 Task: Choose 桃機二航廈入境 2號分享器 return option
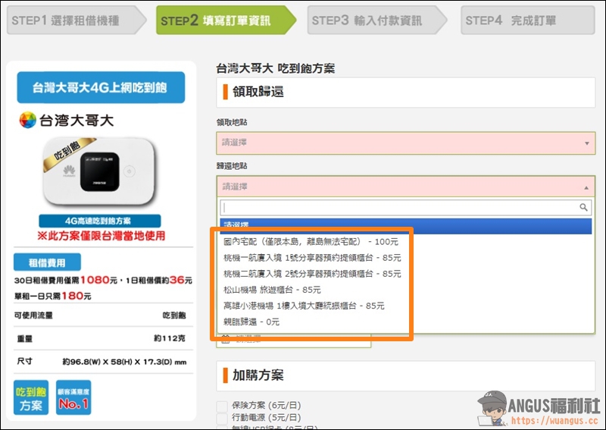pos(312,274)
